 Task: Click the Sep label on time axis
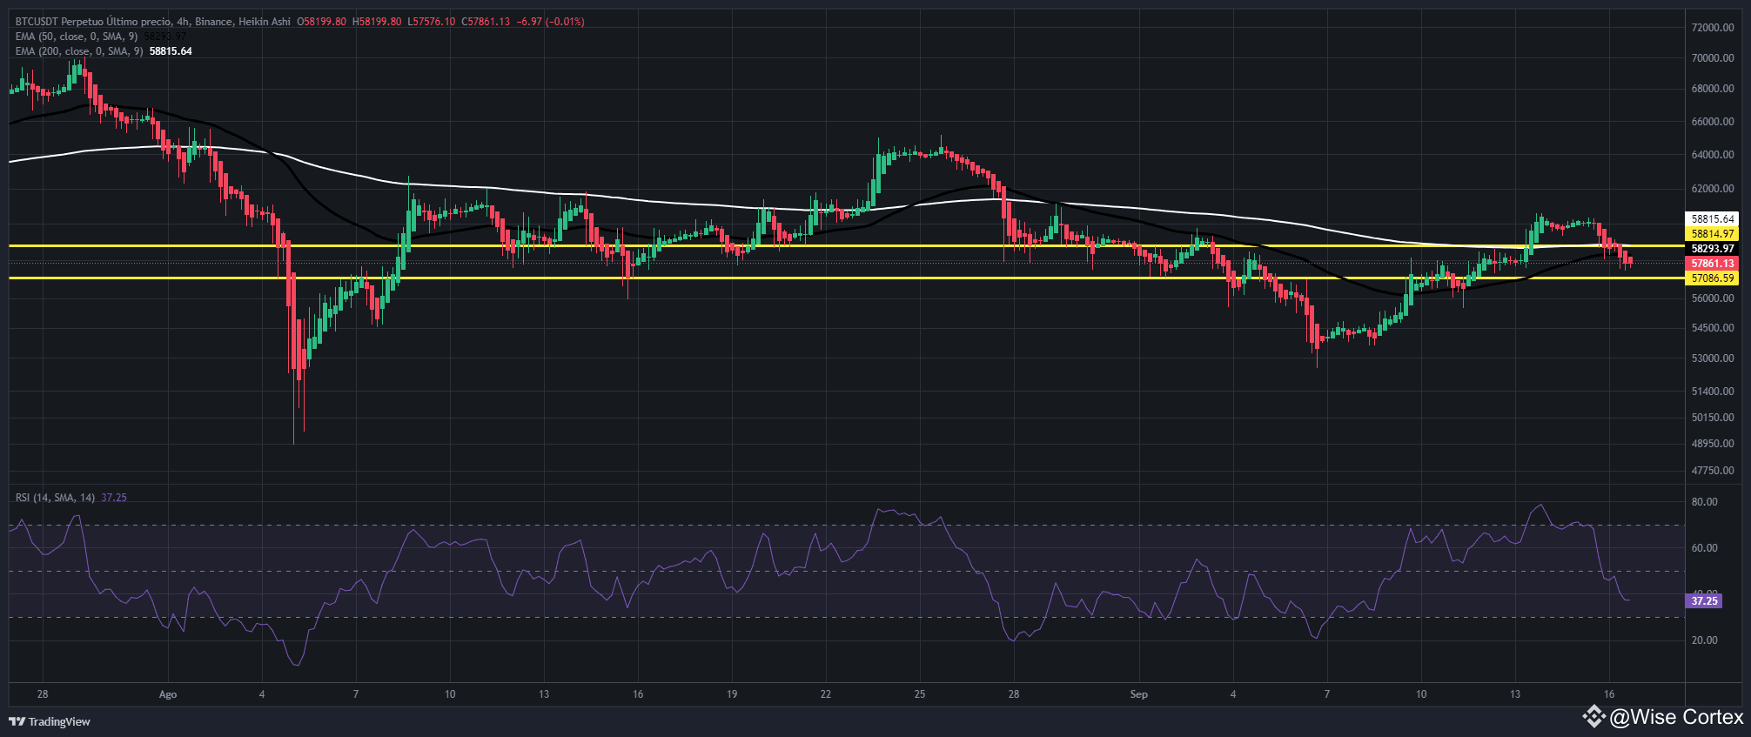[x=1138, y=694]
